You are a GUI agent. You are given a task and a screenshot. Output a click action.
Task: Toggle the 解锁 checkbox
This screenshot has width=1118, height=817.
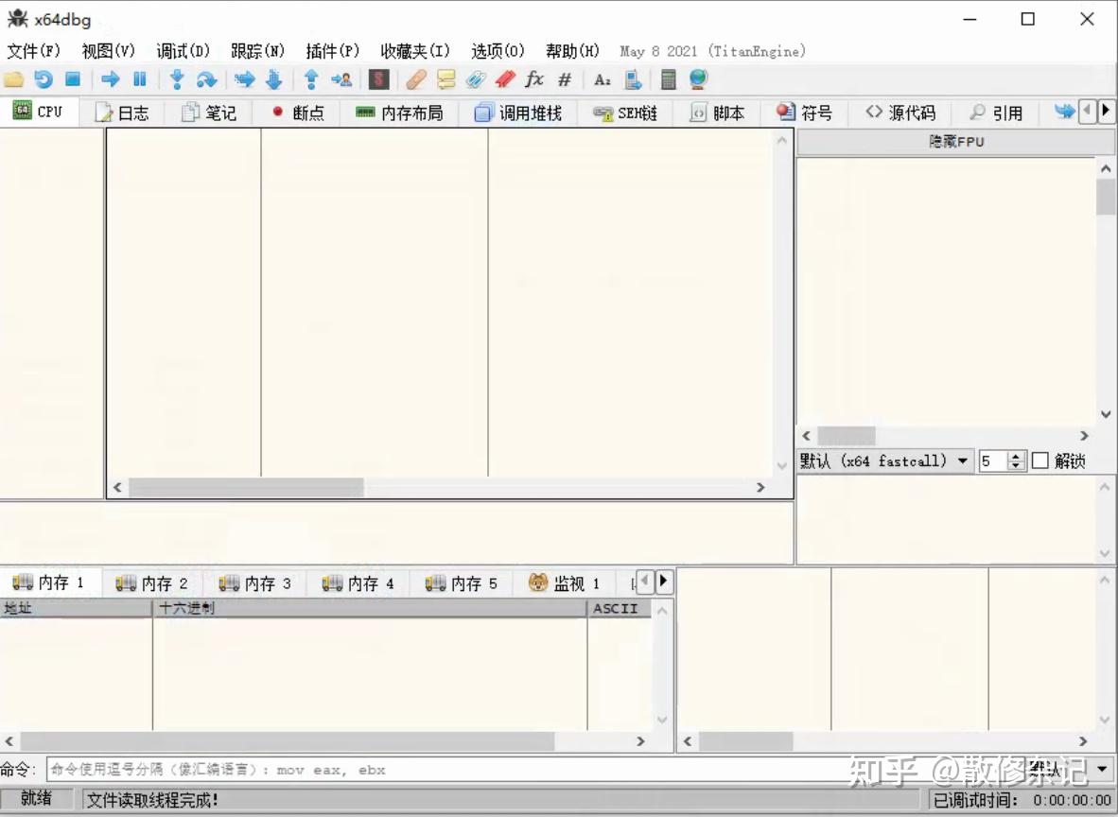[1041, 461]
